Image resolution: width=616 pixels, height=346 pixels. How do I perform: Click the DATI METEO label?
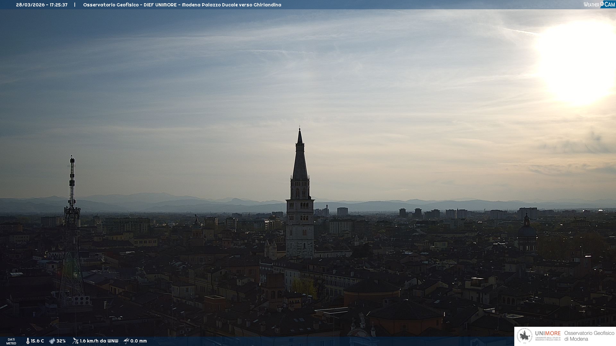11,341
